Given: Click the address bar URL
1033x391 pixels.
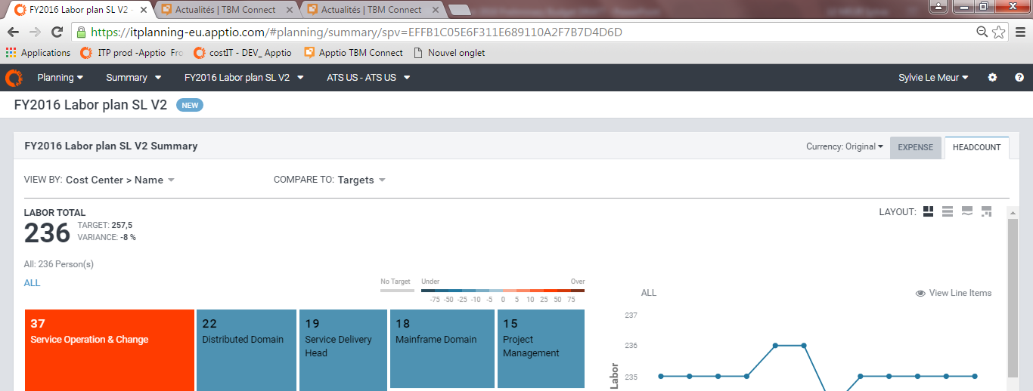Looking at the screenshot, I should (x=356, y=32).
